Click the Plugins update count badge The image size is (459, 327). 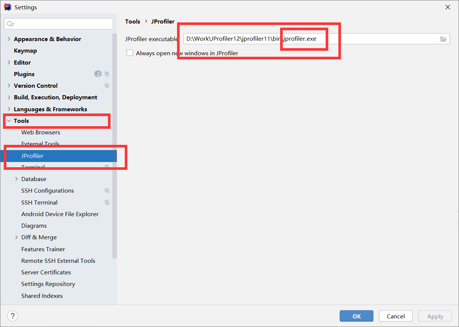[x=98, y=74]
